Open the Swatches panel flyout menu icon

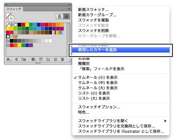point(69,9)
